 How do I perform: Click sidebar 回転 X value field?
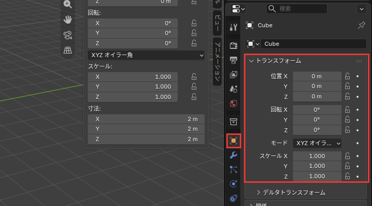[133, 23]
